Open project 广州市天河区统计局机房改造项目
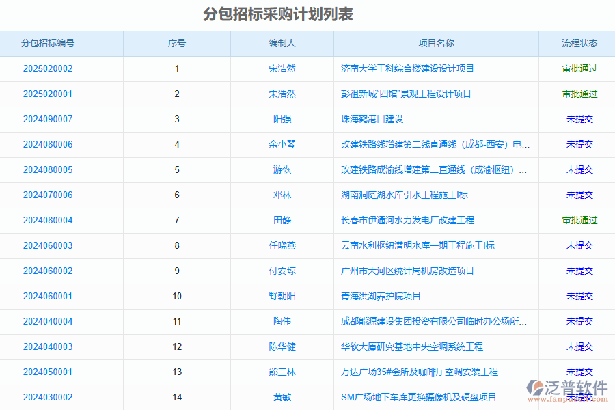Image resolution: width=615 pixels, height=410 pixels. click(x=407, y=271)
